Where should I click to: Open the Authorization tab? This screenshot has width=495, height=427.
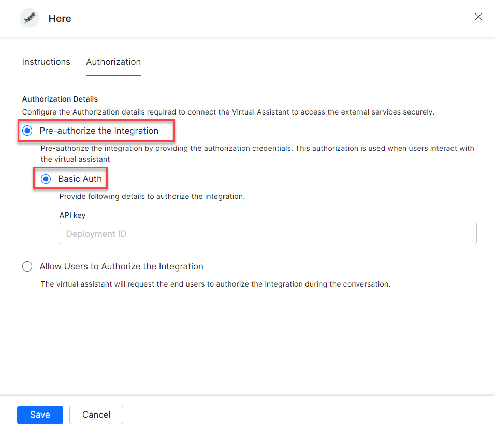[x=113, y=62]
